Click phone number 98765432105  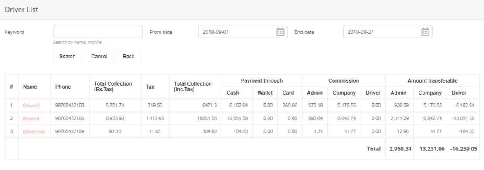click(x=70, y=105)
